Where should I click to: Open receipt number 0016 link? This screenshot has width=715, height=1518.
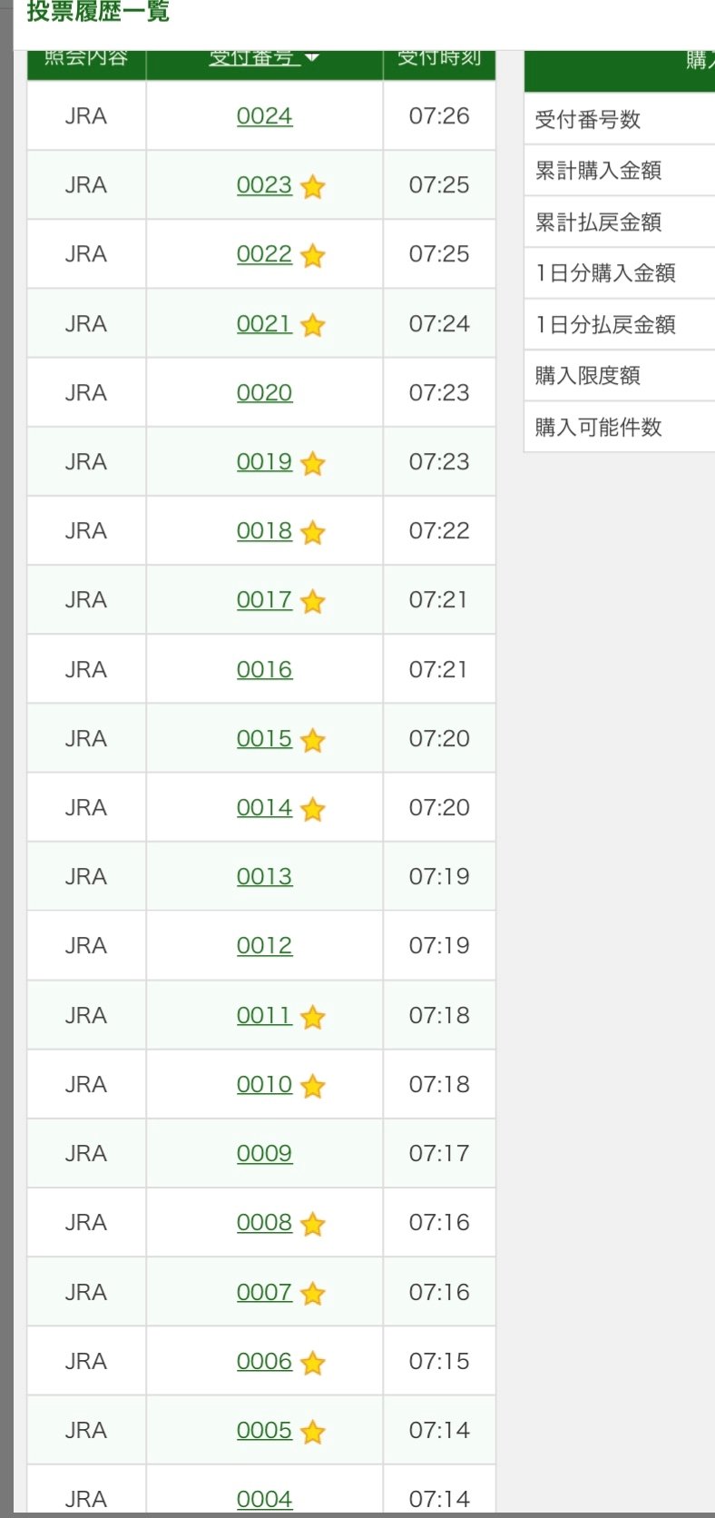pos(264,670)
